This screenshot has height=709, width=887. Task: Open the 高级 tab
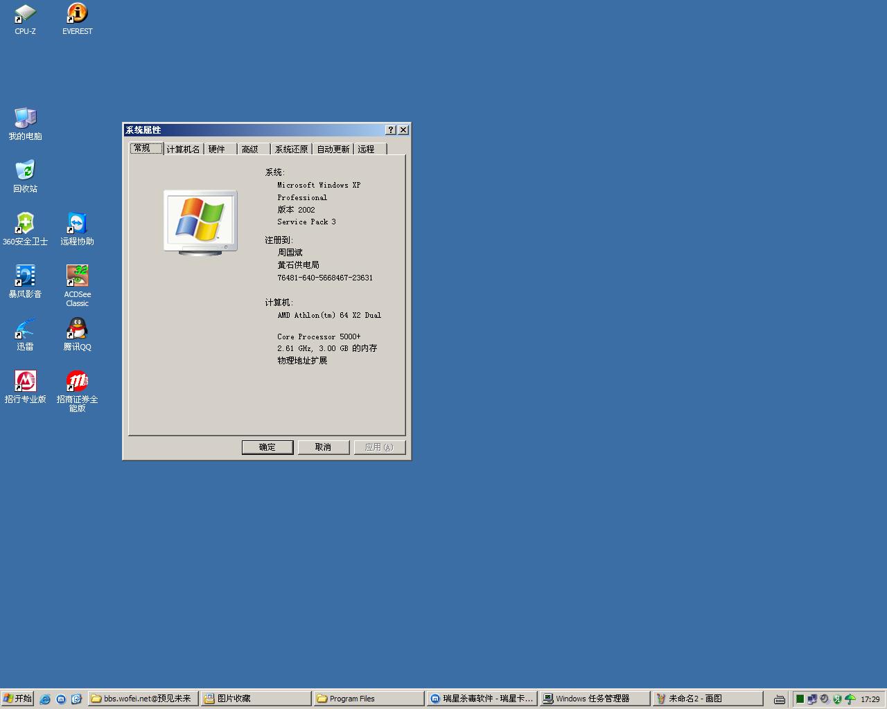tap(254, 149)
